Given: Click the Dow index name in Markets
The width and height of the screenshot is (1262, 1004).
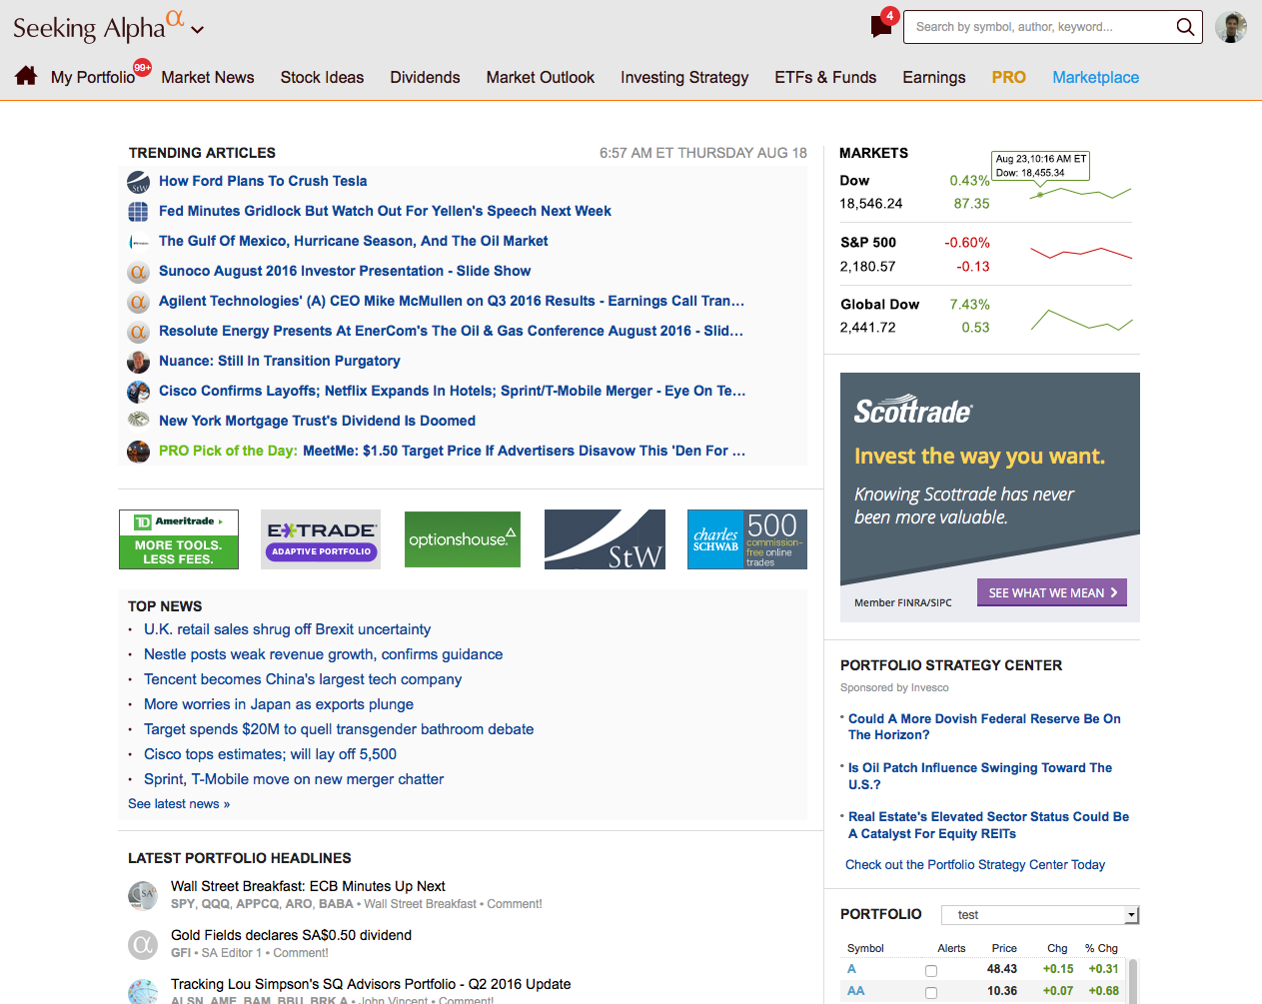Looking at the screenshot, I should pos(854,181).
